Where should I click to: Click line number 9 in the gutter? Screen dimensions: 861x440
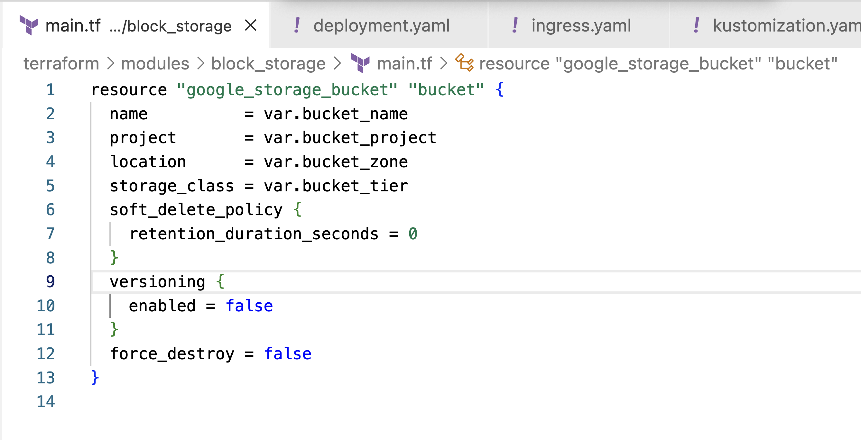51,282
